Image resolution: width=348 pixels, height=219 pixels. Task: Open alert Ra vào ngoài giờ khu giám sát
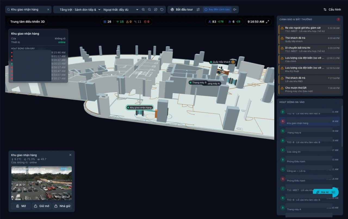(x=310, y=30)
